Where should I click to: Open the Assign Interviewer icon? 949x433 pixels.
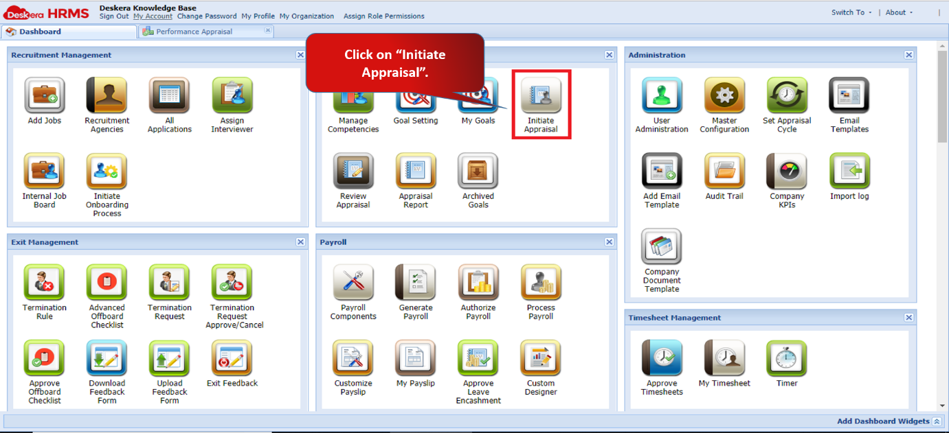232,96
